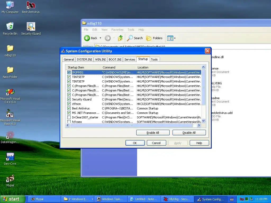This screenshot has width=271, height=203.
Task: Switch to OllyDbg taskbar button
Action: pyautogui.click(x=177, y=199)
